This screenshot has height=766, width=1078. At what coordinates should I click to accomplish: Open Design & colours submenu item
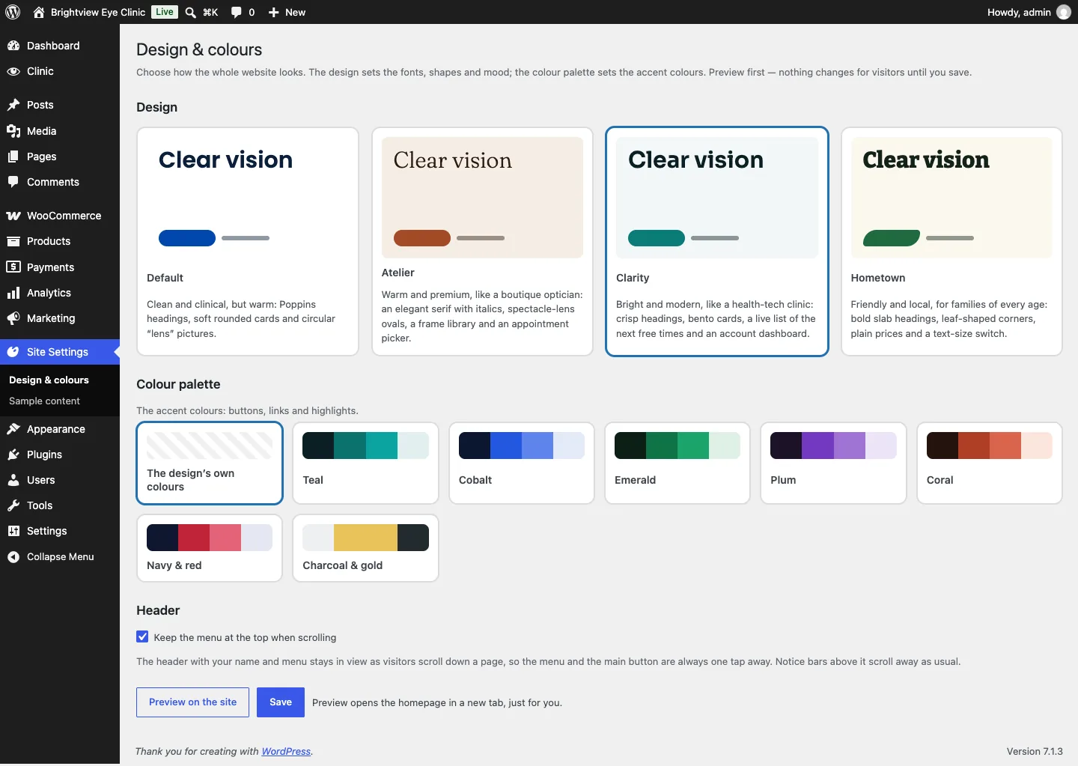coord(49,380)
